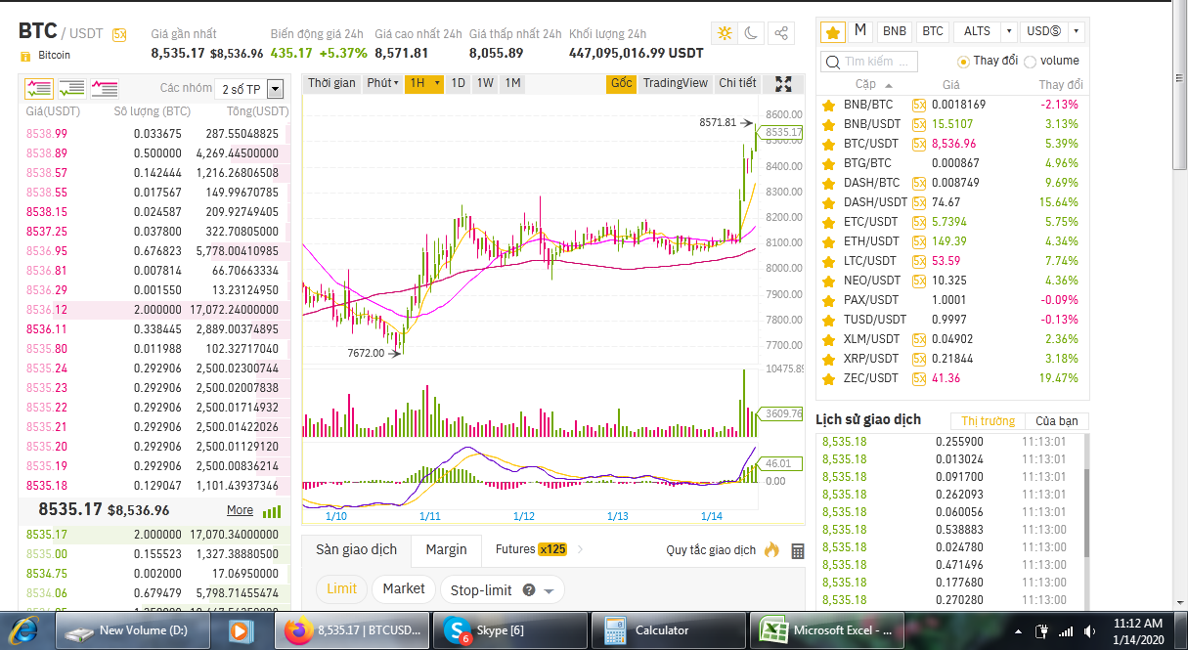Sort market list by Thay đổi column header
The height and width of the screenshot is (650, 1188).
pos(1060,85)
